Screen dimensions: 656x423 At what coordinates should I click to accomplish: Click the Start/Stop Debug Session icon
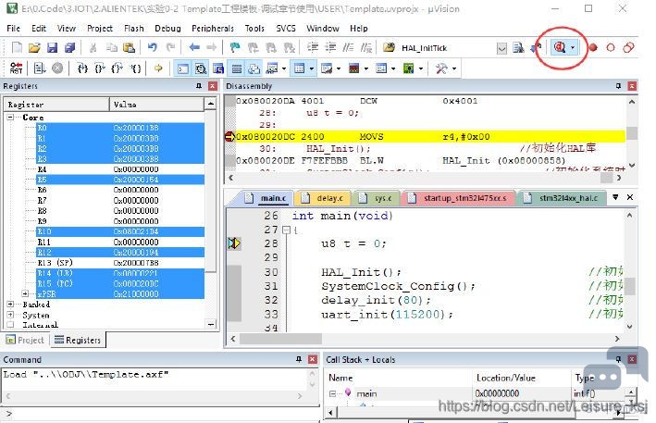click(x=560, y=47)
